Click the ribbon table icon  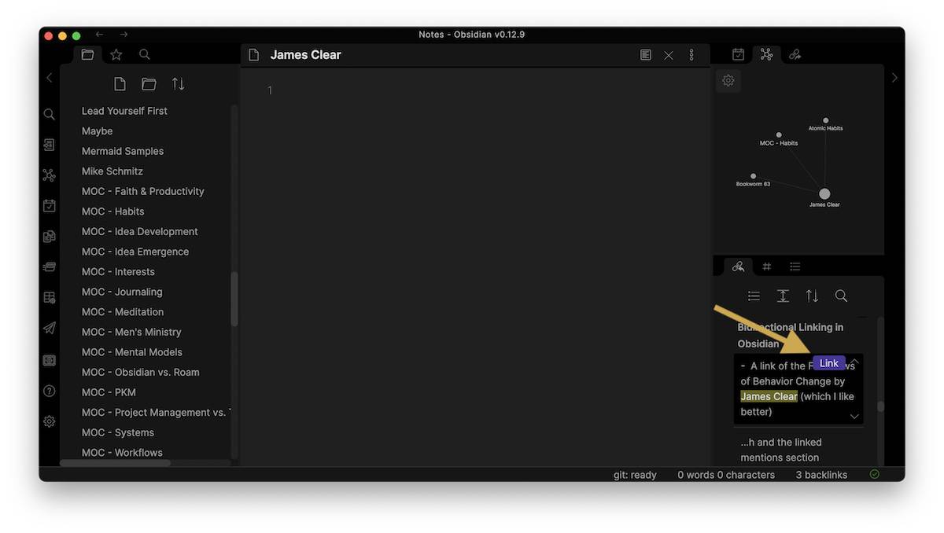(49, 298)
